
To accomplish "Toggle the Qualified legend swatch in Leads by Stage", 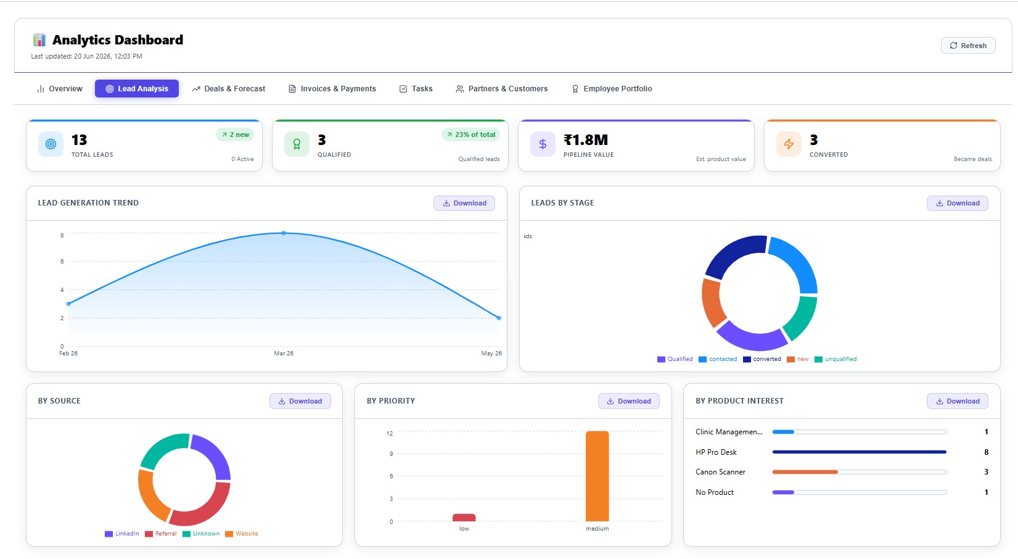I will pos(661,359).
